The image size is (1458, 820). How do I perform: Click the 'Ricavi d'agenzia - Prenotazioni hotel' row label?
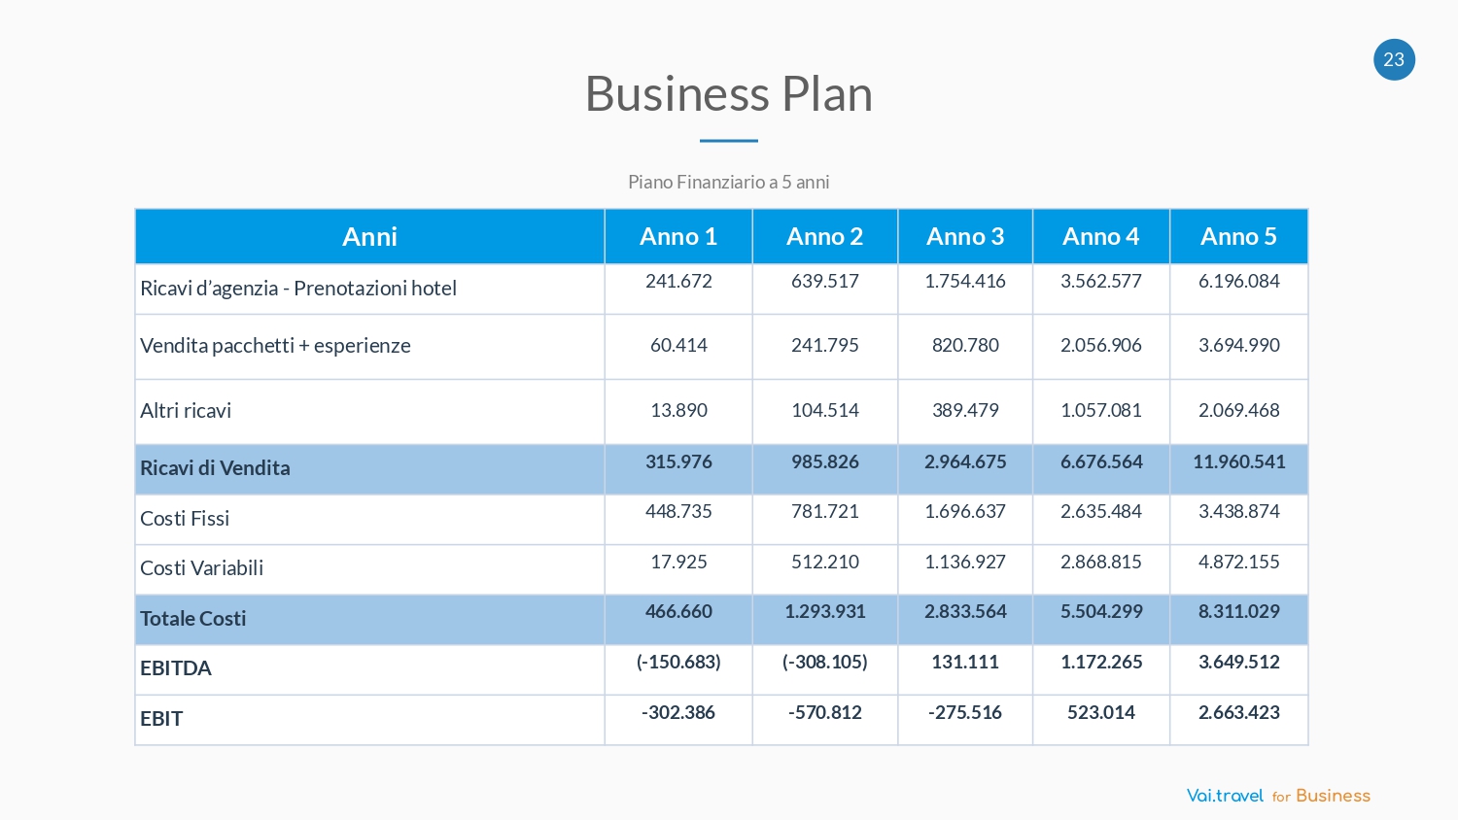pyautogui.click(x=298, y=289)
